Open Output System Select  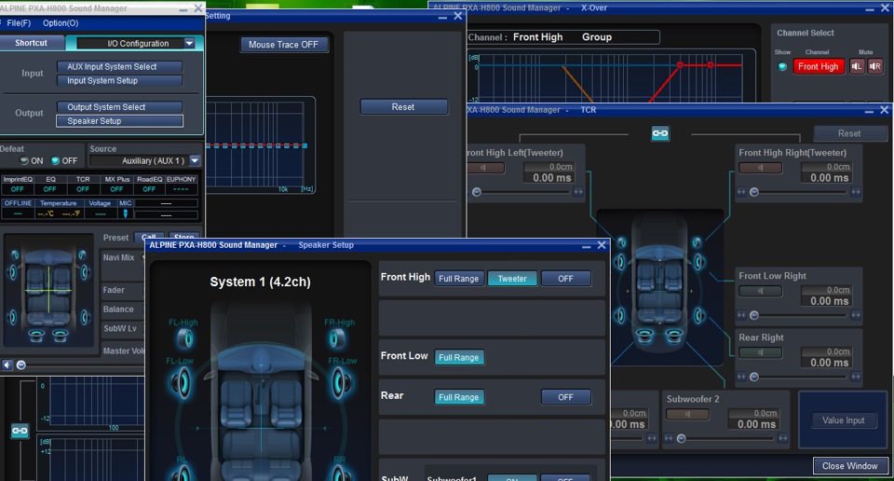click(x=119, y=107)
